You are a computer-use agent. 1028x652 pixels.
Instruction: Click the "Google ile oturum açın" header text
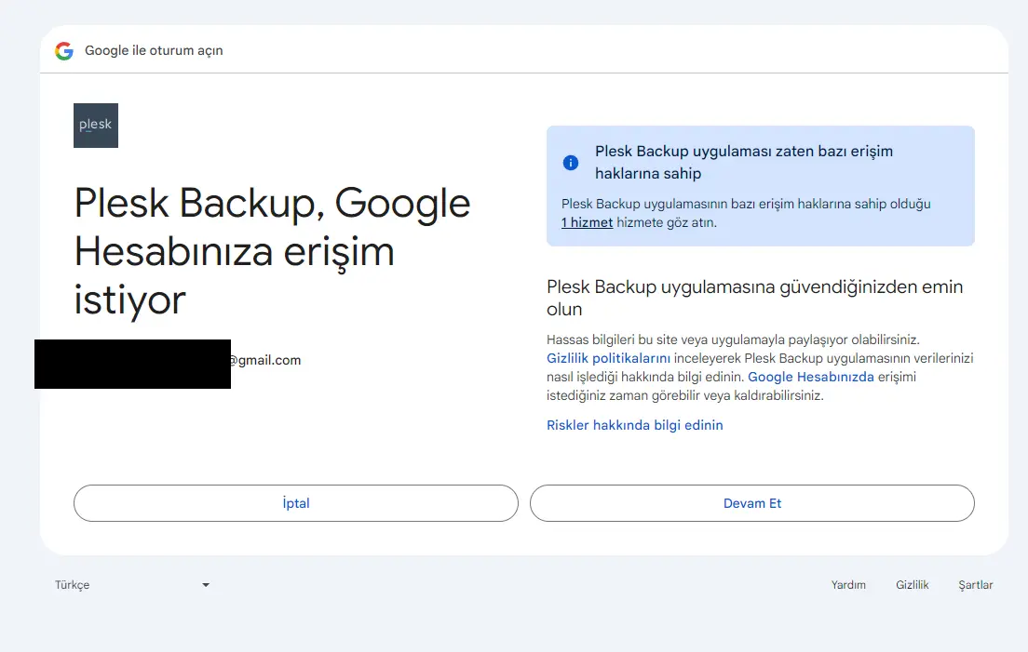pyautogui.click(x=154, y=51)
